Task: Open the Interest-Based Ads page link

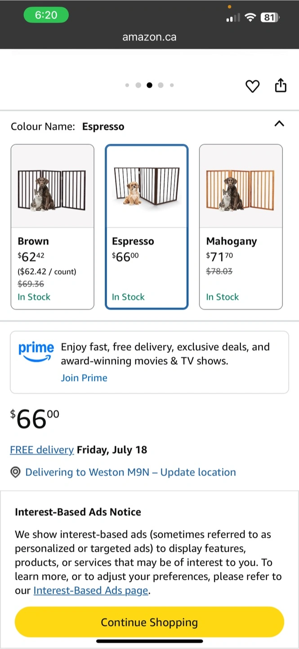Action: (91, 590)
